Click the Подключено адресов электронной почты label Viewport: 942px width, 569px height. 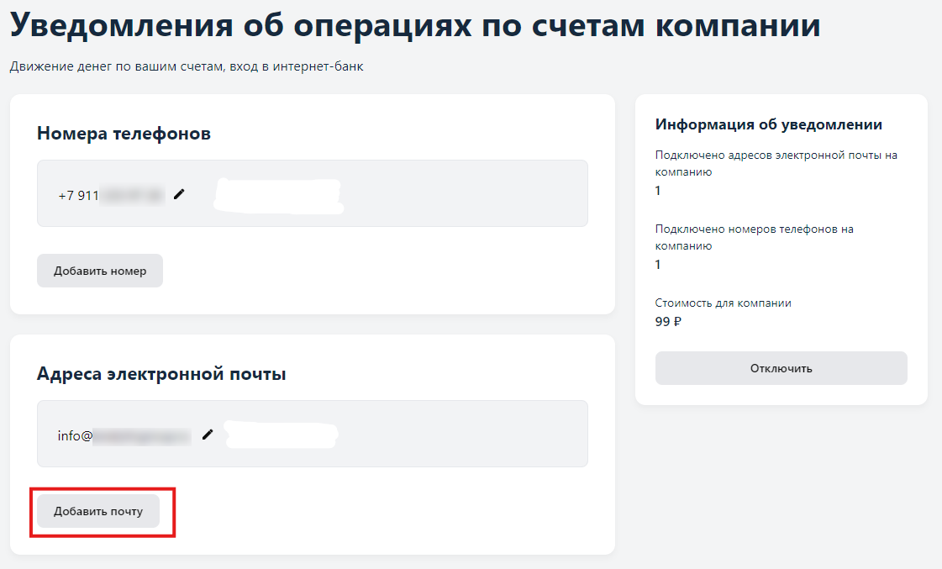tap(776, 163)
